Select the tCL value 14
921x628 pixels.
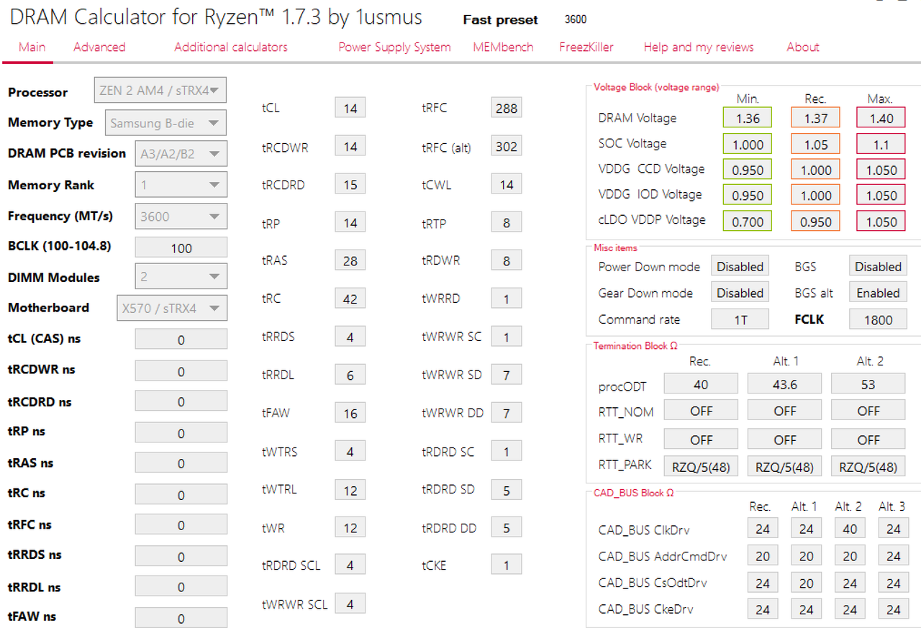(350, 108)
